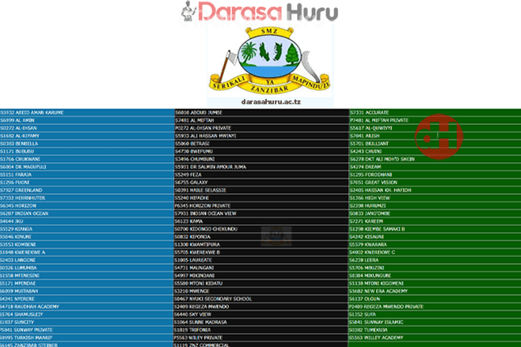Open S6755 GALAXY school link
This screenshot has width=521, height=347.
[x=192, y=183]
